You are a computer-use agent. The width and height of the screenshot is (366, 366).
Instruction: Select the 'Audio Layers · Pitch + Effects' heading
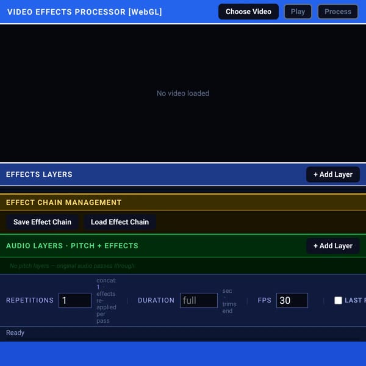click(x=72, y=246)
